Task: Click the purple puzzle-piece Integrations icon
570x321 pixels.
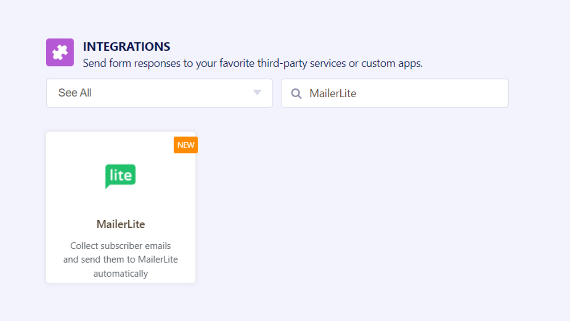Action: (60, 52)
